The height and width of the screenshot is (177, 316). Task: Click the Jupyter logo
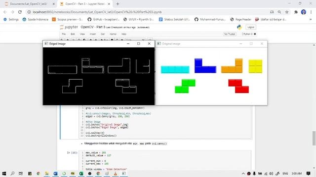click(69, 27)
